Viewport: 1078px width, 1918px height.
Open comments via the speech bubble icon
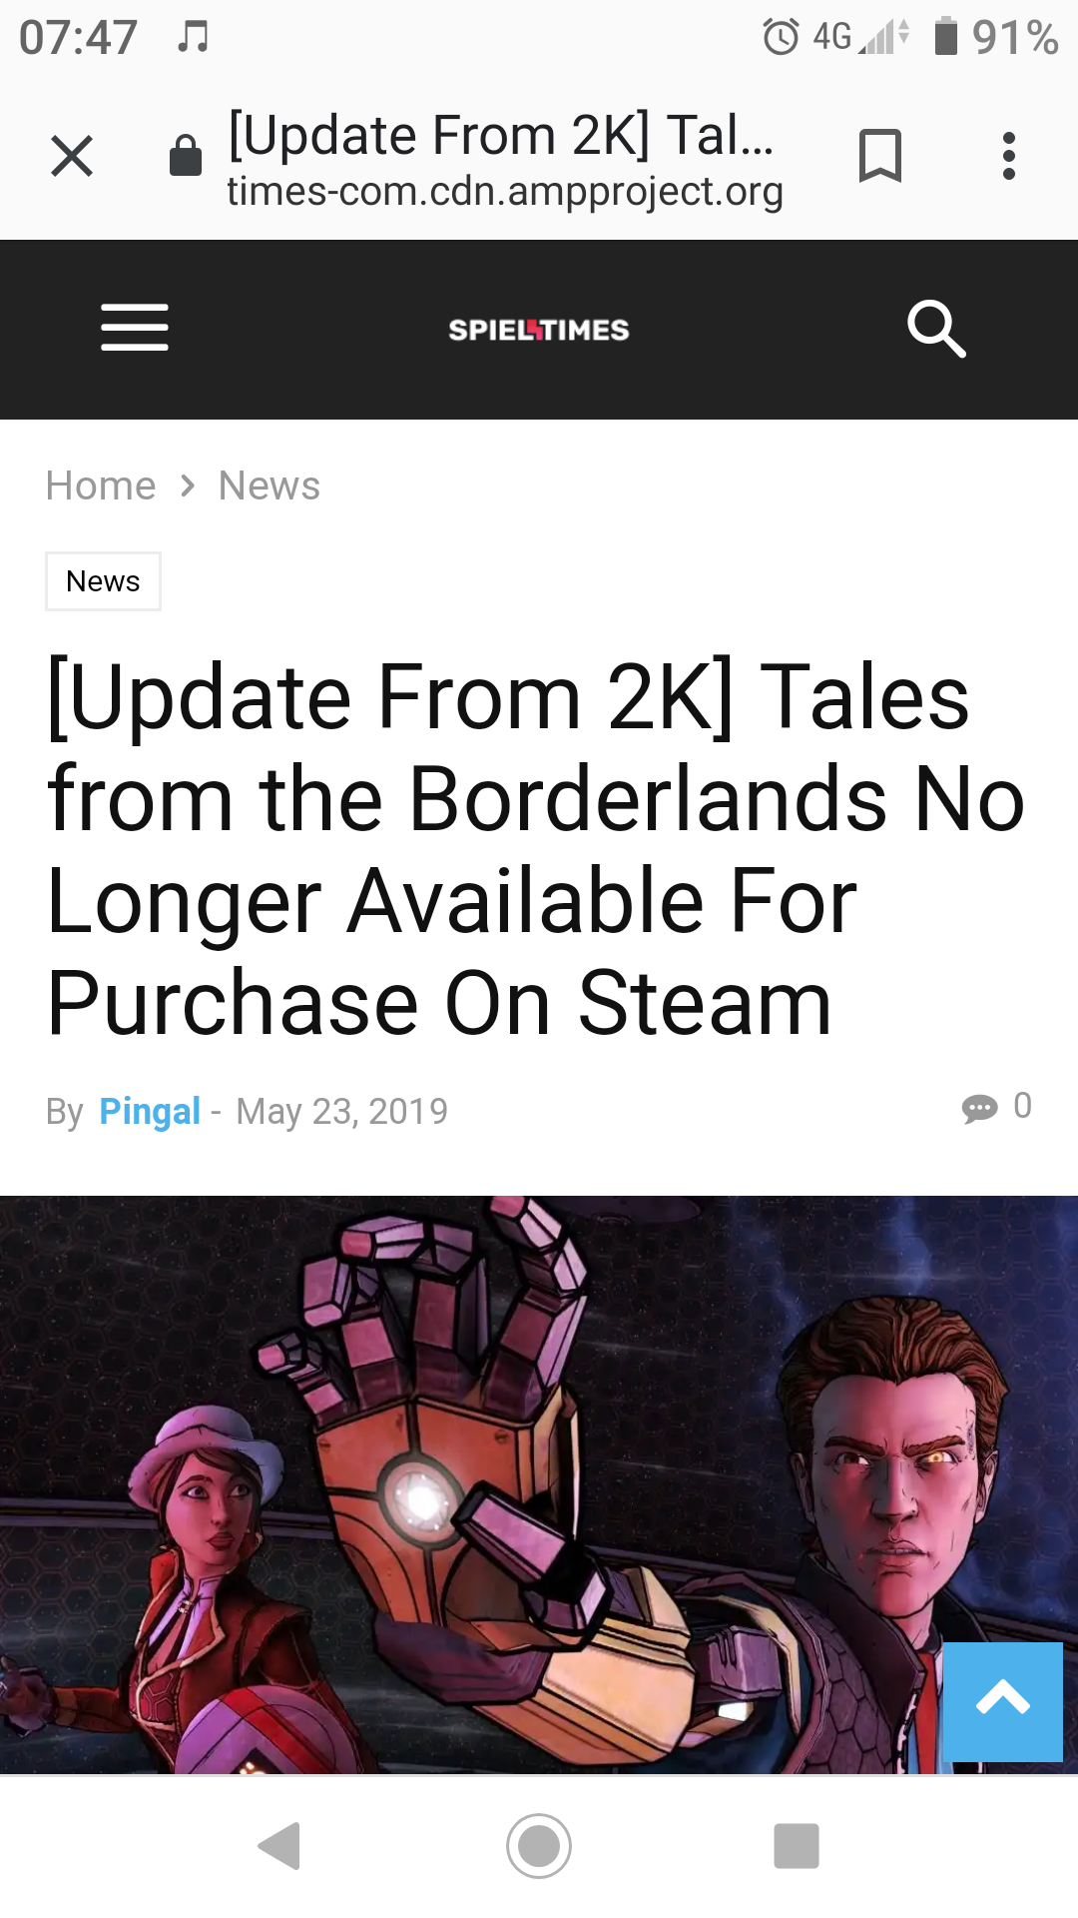(x=979, y=1108)
